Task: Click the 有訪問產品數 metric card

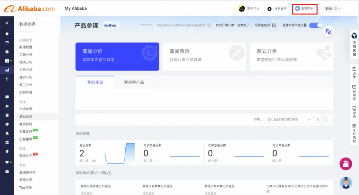Action: coord(172,153)
